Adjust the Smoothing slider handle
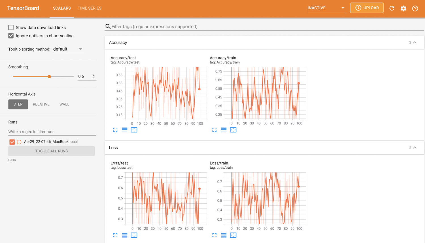Image resolution: width=425 pixels, height=243 pixels. point(49,76)
